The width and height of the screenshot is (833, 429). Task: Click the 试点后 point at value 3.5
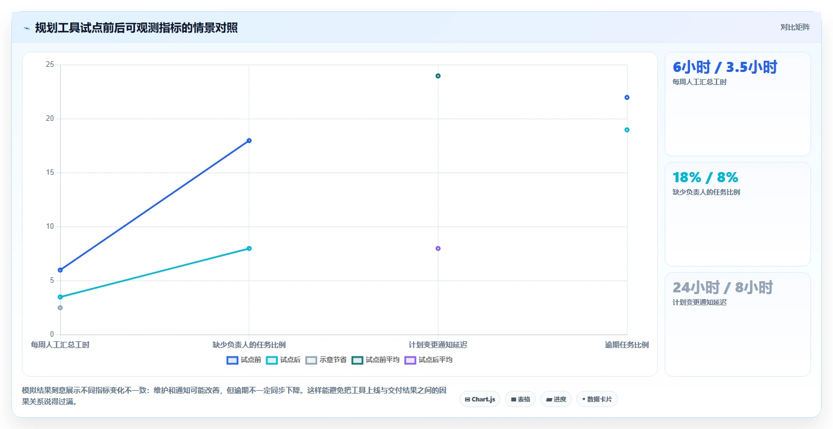60,297
